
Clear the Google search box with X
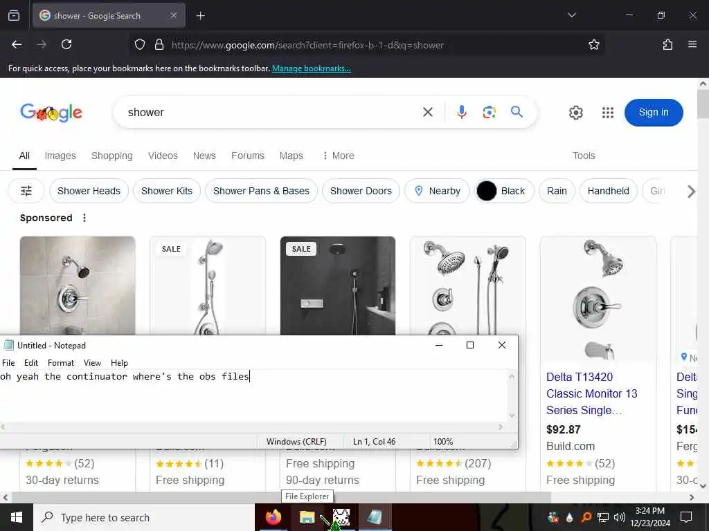(x=428, y=112)
